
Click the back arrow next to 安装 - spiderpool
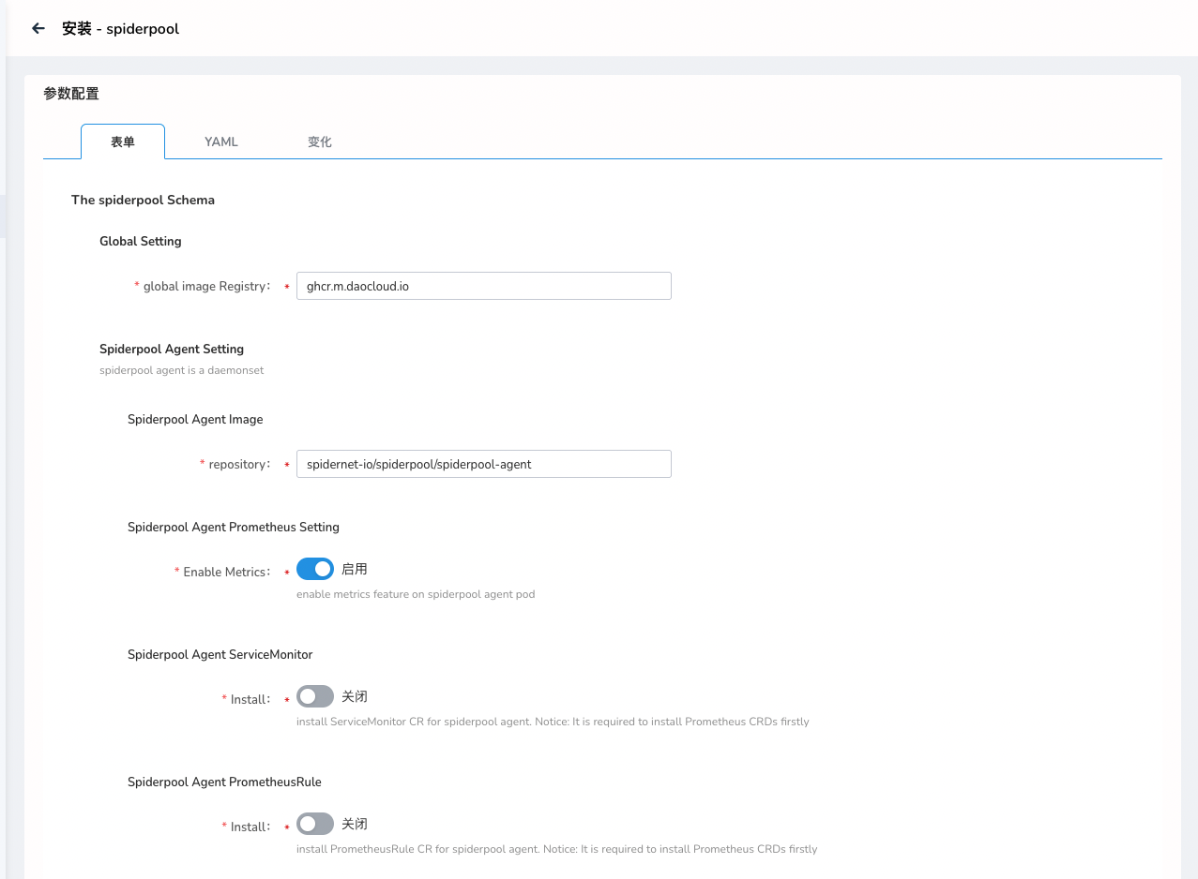[x=38, y=28]
